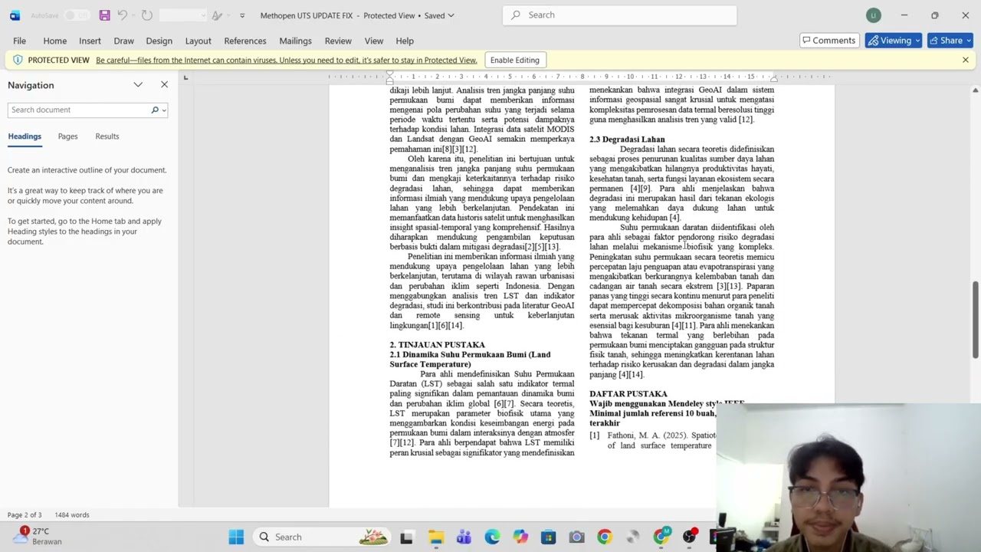Click the Microsoft Search box in title bar
981x552 pixels.
click(x=619, y=15)
